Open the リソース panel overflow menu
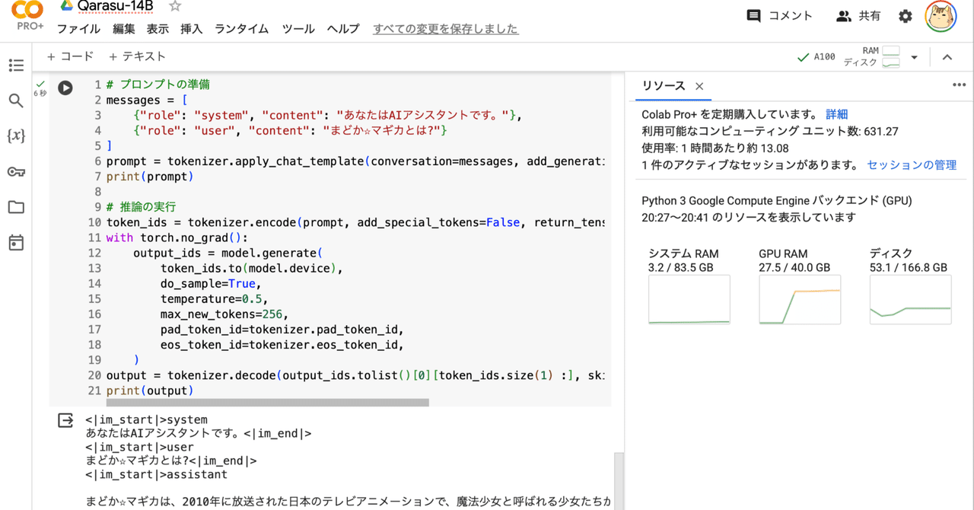974x510 pixels. (956, 85)
